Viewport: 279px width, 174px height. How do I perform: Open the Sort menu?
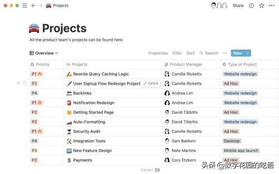191,53
